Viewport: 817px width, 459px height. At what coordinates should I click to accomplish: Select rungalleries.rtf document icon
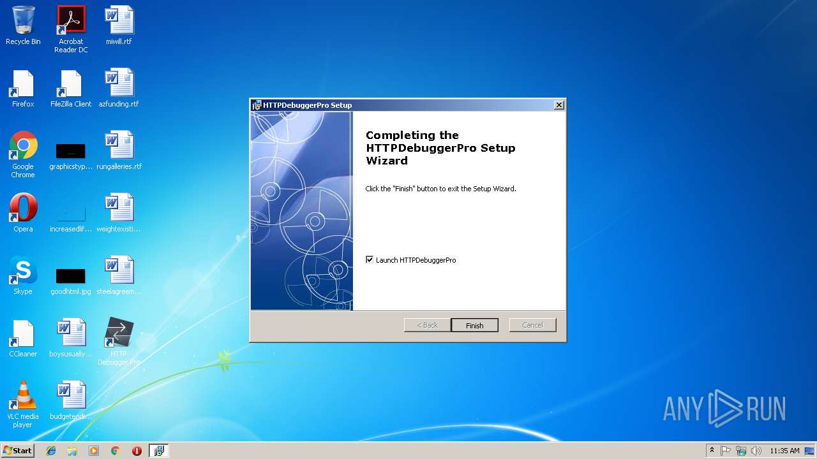point(119,150)
